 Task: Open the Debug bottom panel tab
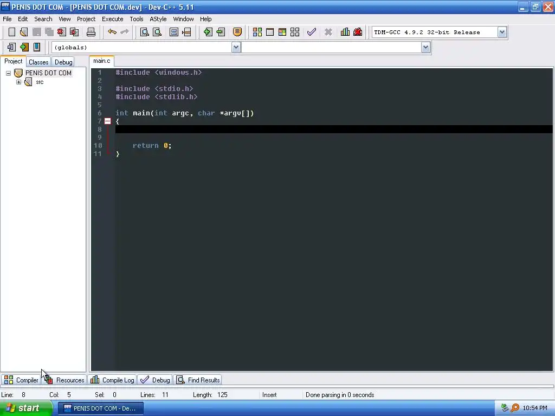[156, 380]
